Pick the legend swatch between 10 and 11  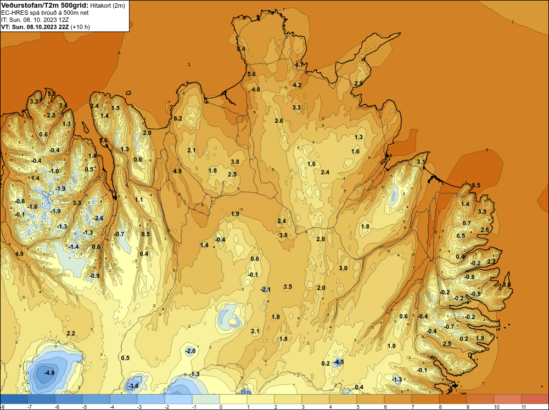click(508, 399)
